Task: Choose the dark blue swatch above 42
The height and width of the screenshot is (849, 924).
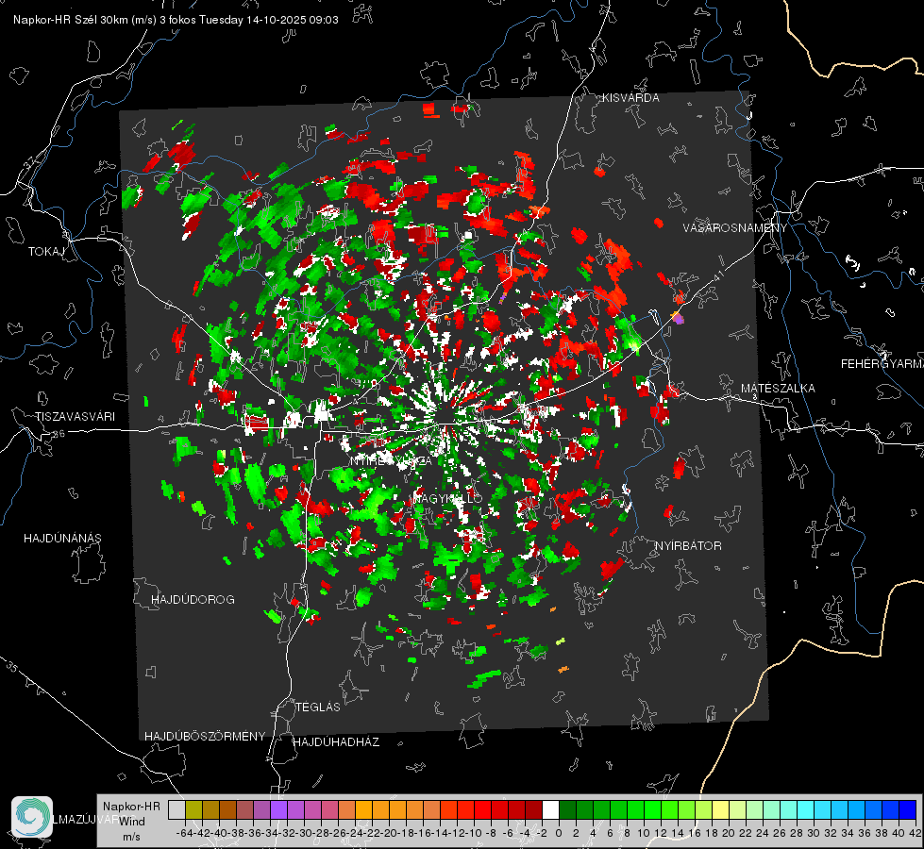Action: (908, 809)
